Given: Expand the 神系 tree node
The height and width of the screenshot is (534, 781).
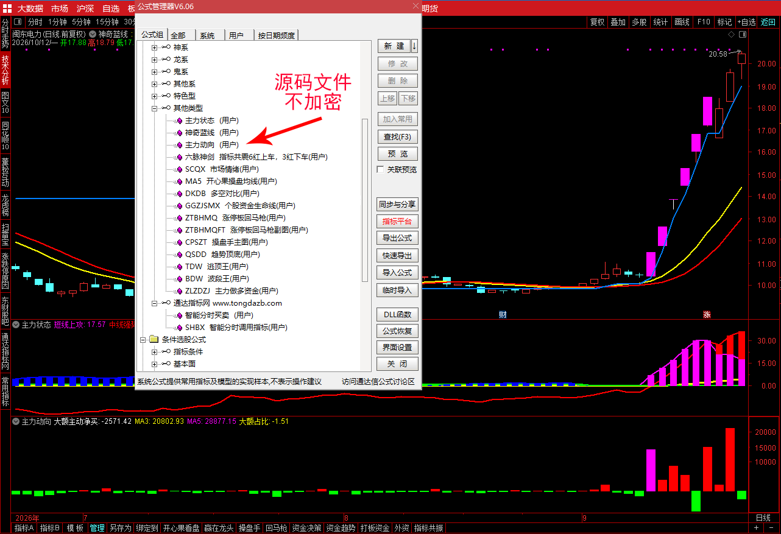Looking at the screenshot, I should tap(155, 47).
